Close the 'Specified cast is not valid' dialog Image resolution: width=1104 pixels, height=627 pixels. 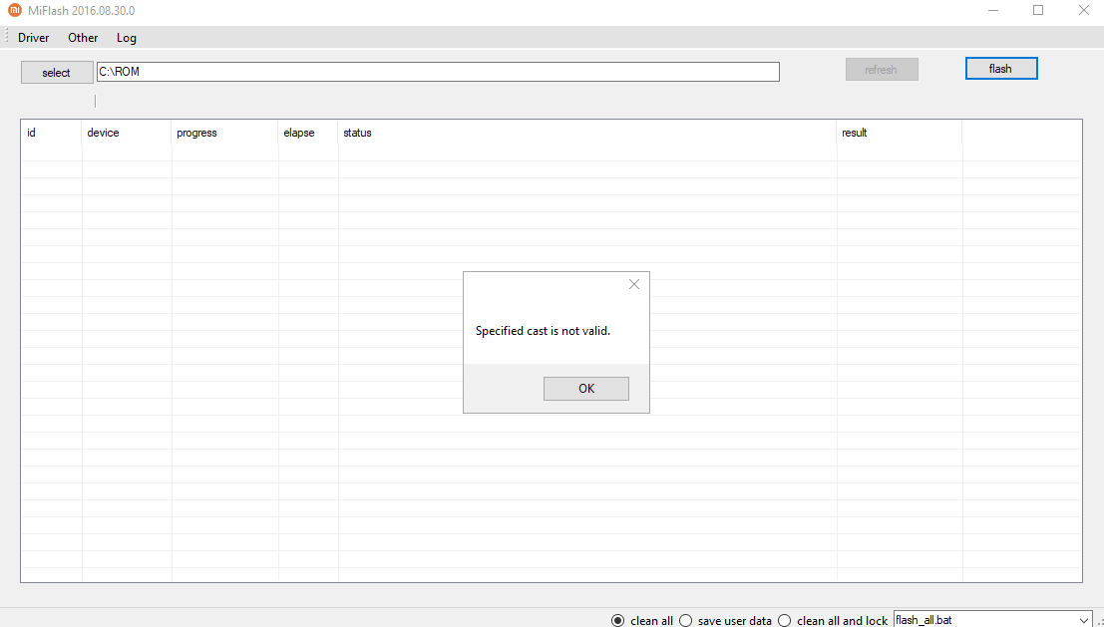(633, 284)
